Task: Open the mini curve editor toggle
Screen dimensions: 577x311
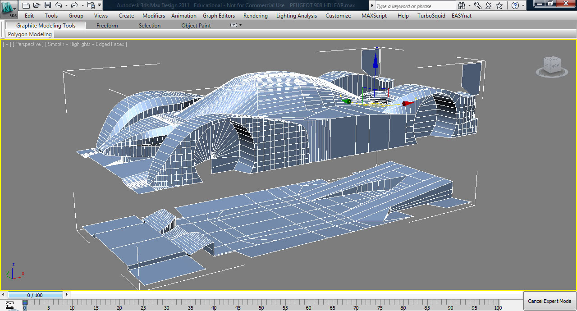Action: (9, 305)
